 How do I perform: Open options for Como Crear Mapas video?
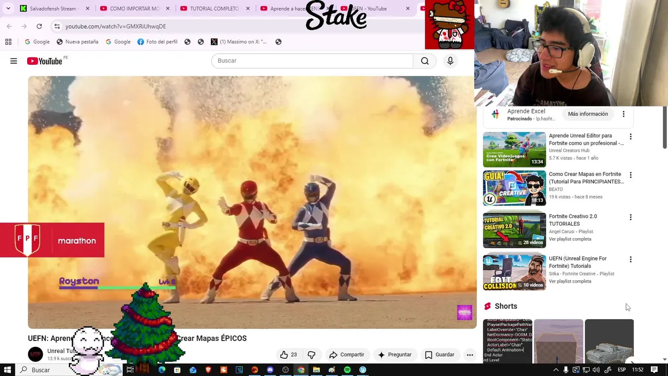630,175
